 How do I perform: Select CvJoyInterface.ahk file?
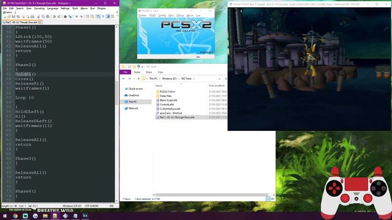tap(170, 109)
